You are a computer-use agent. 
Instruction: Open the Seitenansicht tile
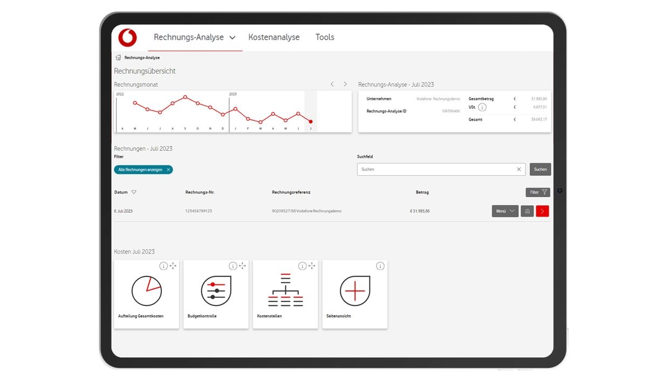354,294
